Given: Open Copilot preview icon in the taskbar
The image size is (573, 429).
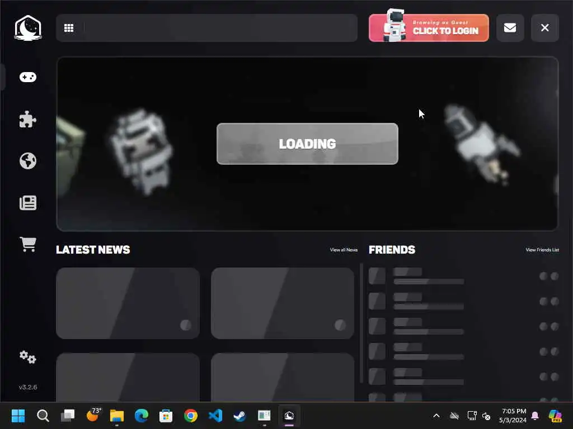Looking at the screenshot, I should click(555, 416).
